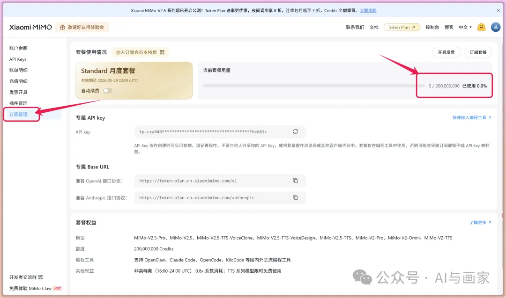Open 联系我们 in top navigation

pos(355,28)
